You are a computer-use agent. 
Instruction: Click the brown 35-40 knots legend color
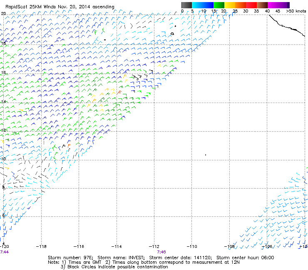tap(262, 5)
